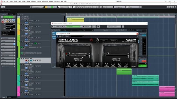The image size is (177, 99).
Task: Click the NadIR Balance knob
Action: point(97,64)
